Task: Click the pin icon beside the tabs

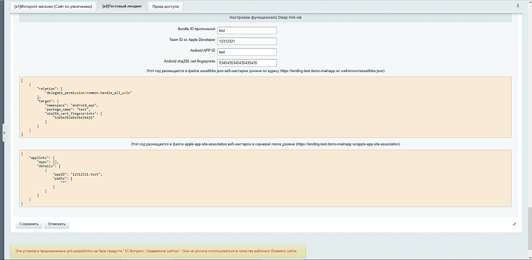Action: pos(517,6)
